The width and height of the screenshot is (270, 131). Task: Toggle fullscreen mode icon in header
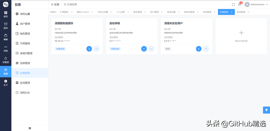tap(233, 4)
